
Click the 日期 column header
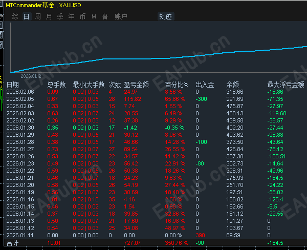tap(13, 85)
